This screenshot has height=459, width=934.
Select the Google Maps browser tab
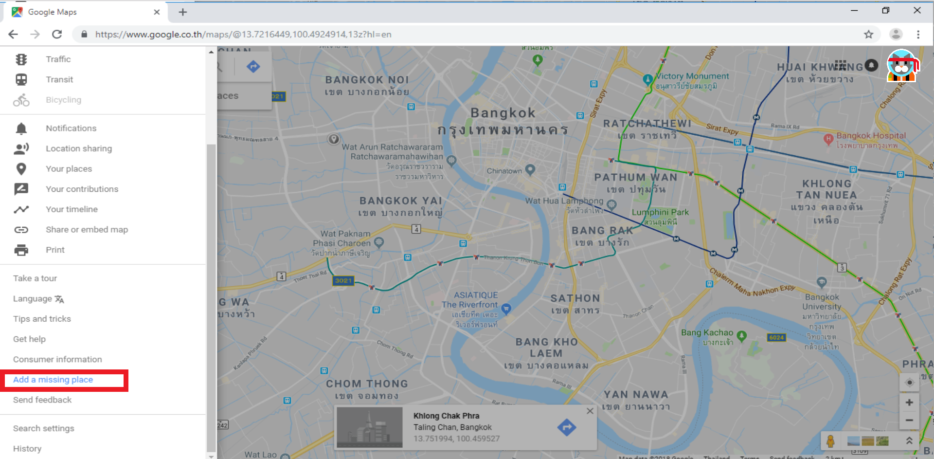(86, 12)
